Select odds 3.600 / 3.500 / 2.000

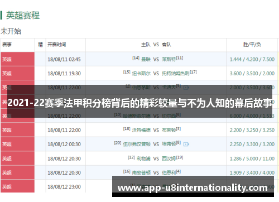tap(252, 74)
